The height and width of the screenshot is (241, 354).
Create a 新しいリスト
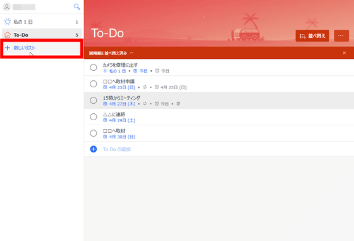click(x=42, y=48)
